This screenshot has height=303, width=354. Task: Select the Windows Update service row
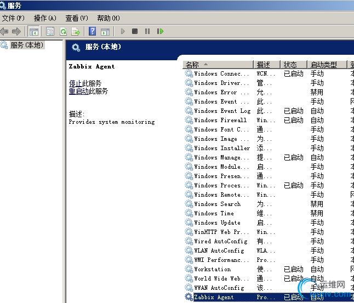pyautogui.click(x=269, y=222)
